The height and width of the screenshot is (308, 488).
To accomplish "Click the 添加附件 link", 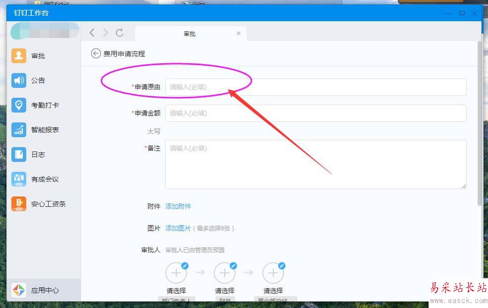I will pyautogui.click(x=178, y=206).
